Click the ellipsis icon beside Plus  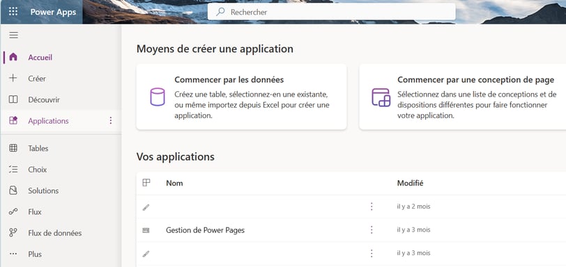pos(13,254)
